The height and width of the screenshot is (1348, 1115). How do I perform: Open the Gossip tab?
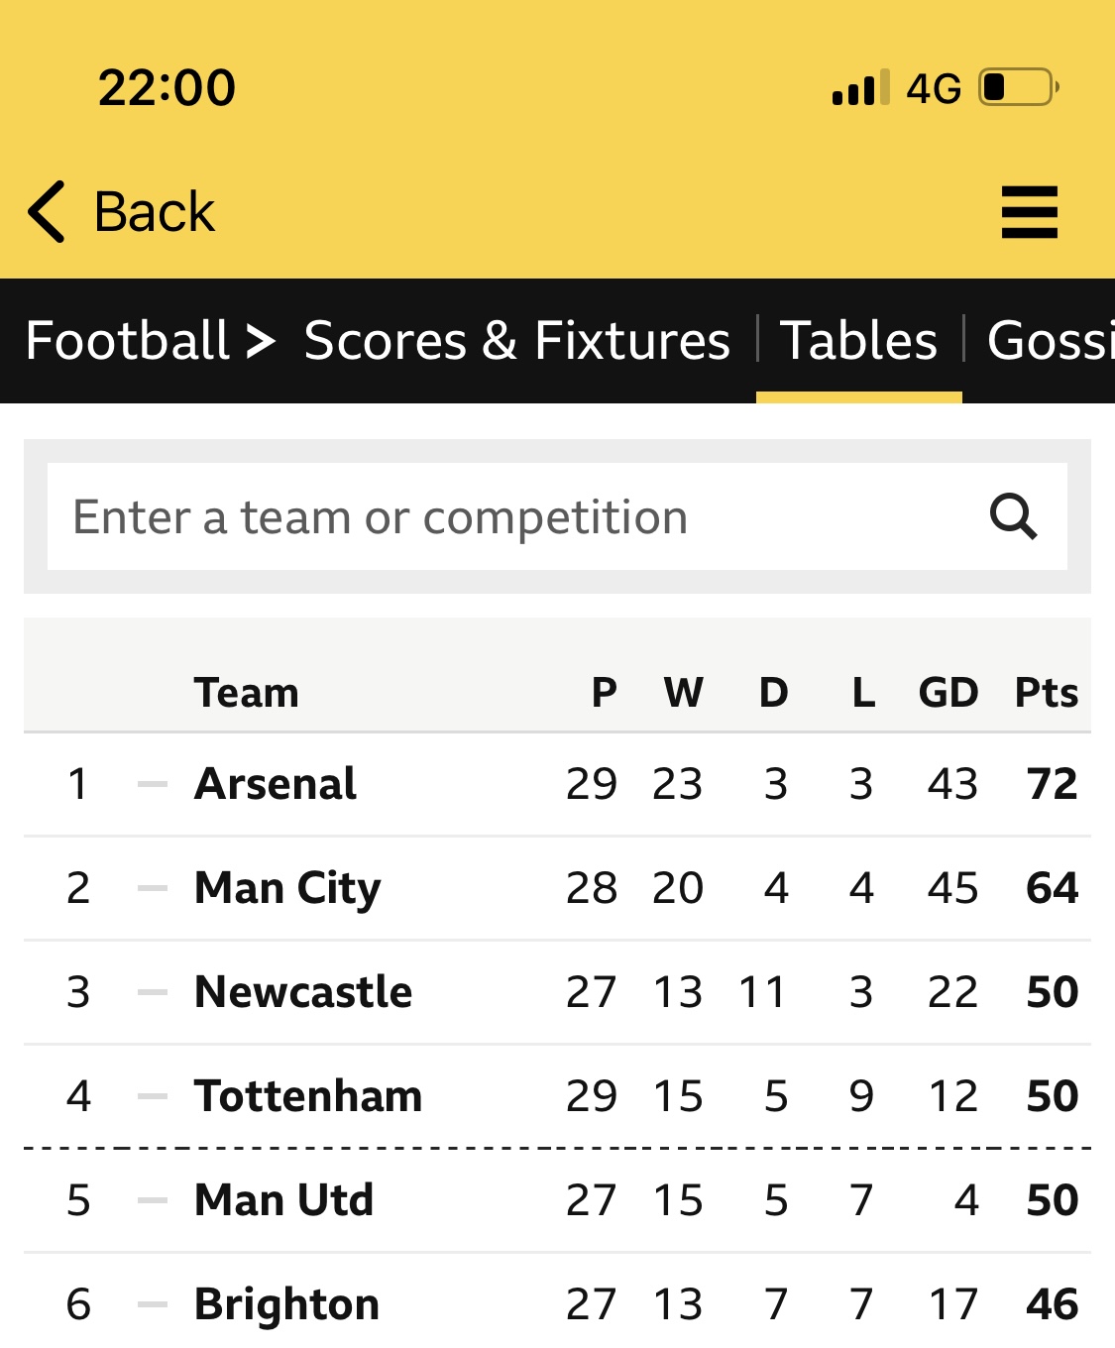click(x=1051, y=341)
